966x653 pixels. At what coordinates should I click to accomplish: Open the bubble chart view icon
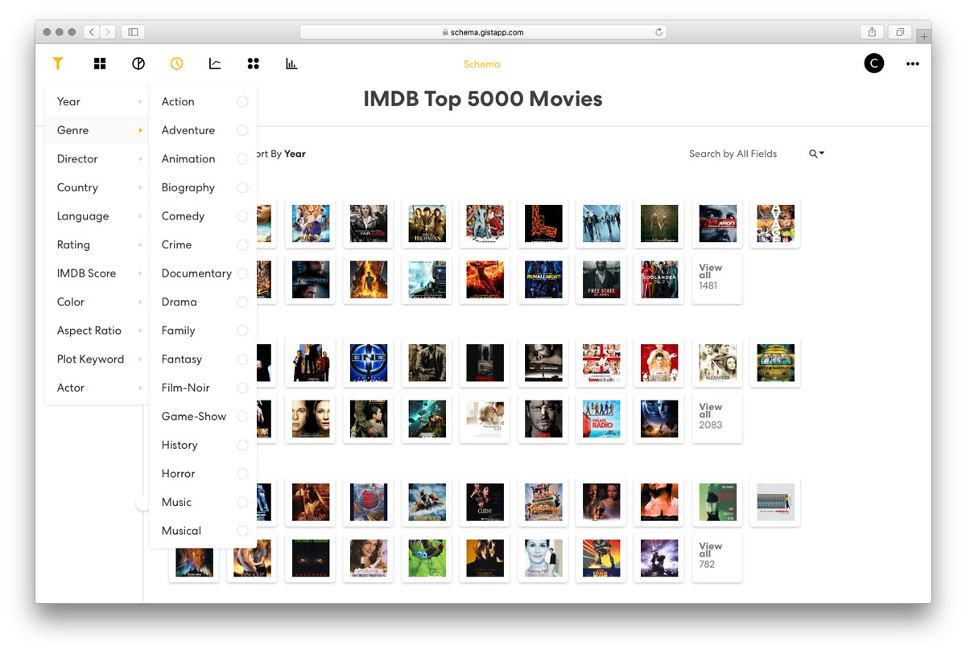pos(253,64)
